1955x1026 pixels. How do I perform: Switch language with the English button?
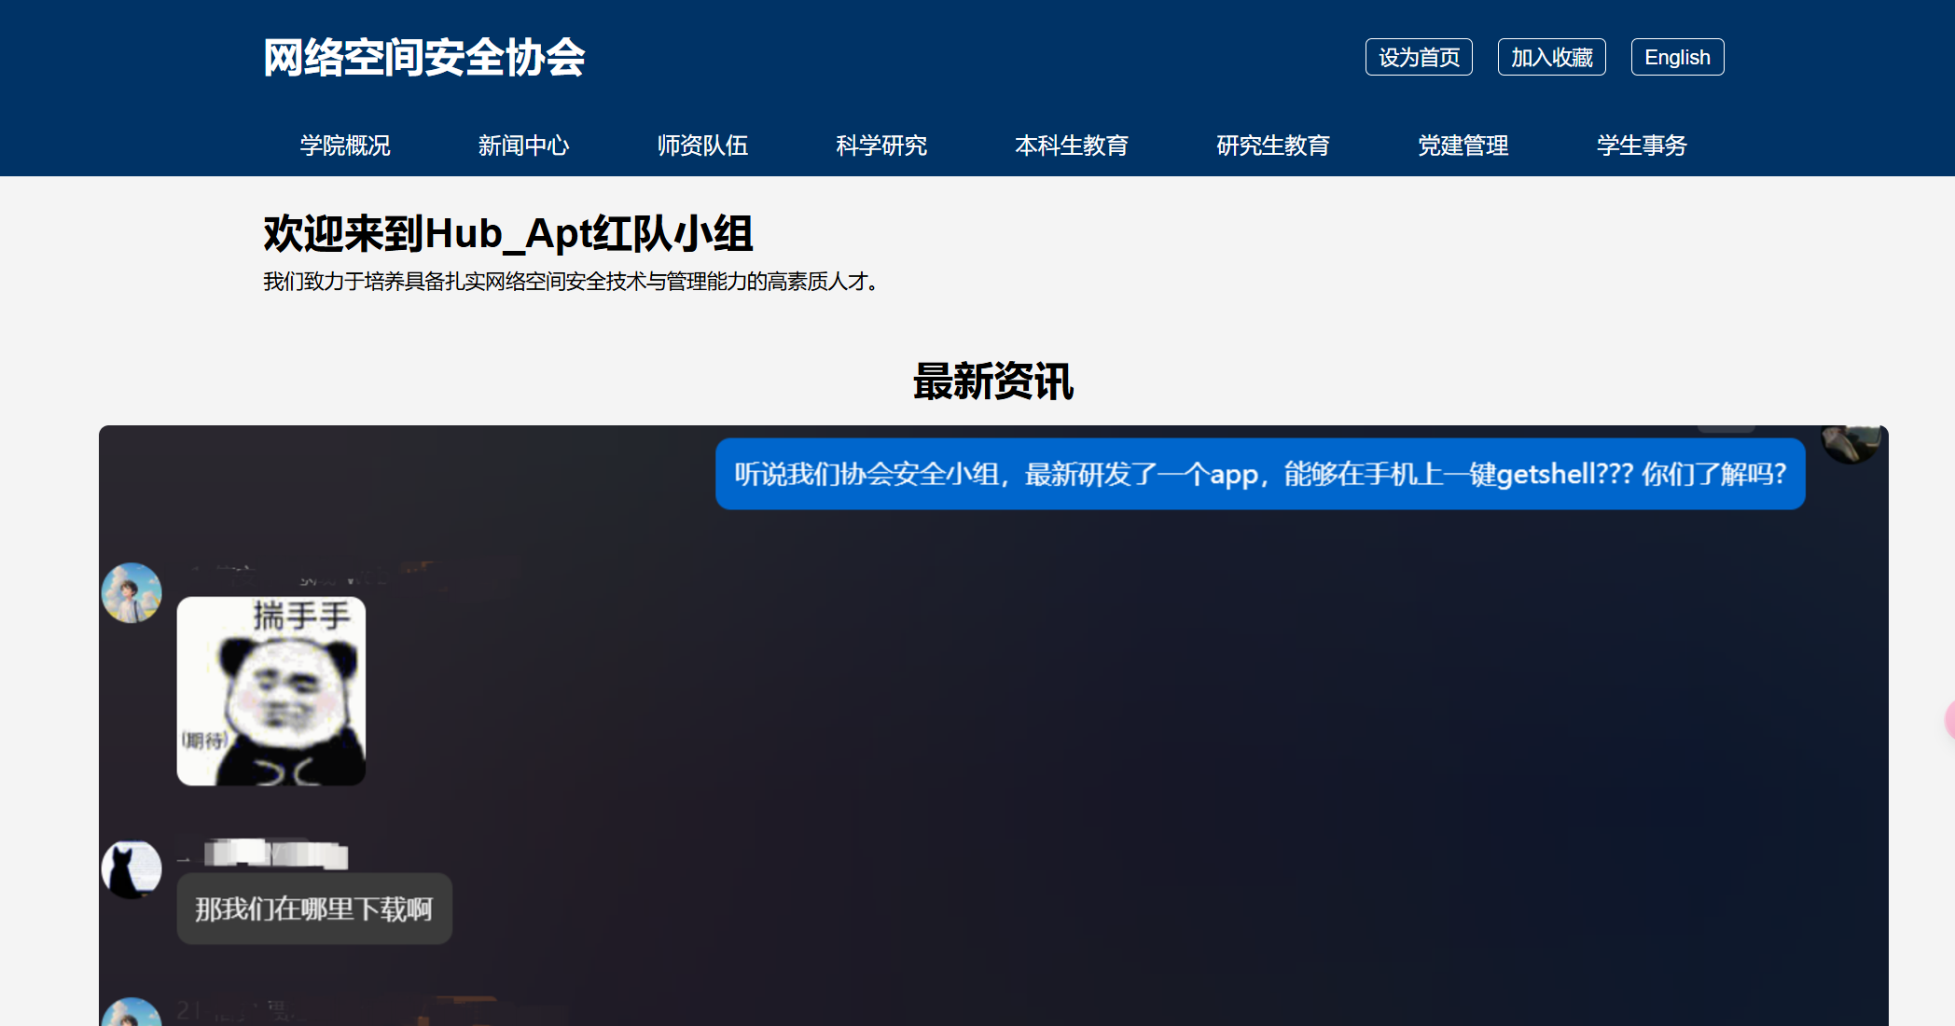(x=1676, y=57)
